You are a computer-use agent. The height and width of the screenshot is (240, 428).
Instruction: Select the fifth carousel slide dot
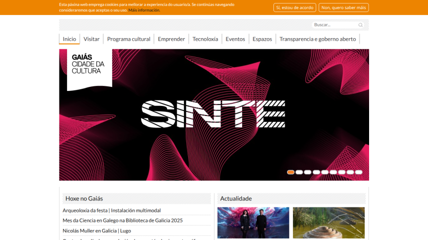pyautogui.click(x=325, y=172)
